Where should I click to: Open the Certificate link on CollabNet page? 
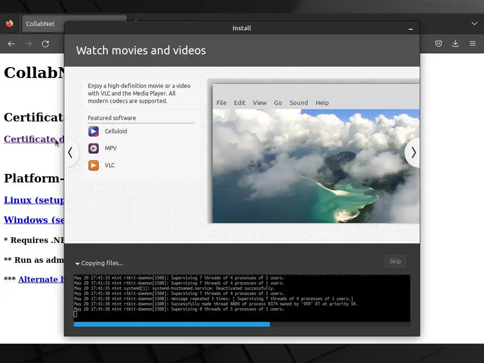(34, 139)
